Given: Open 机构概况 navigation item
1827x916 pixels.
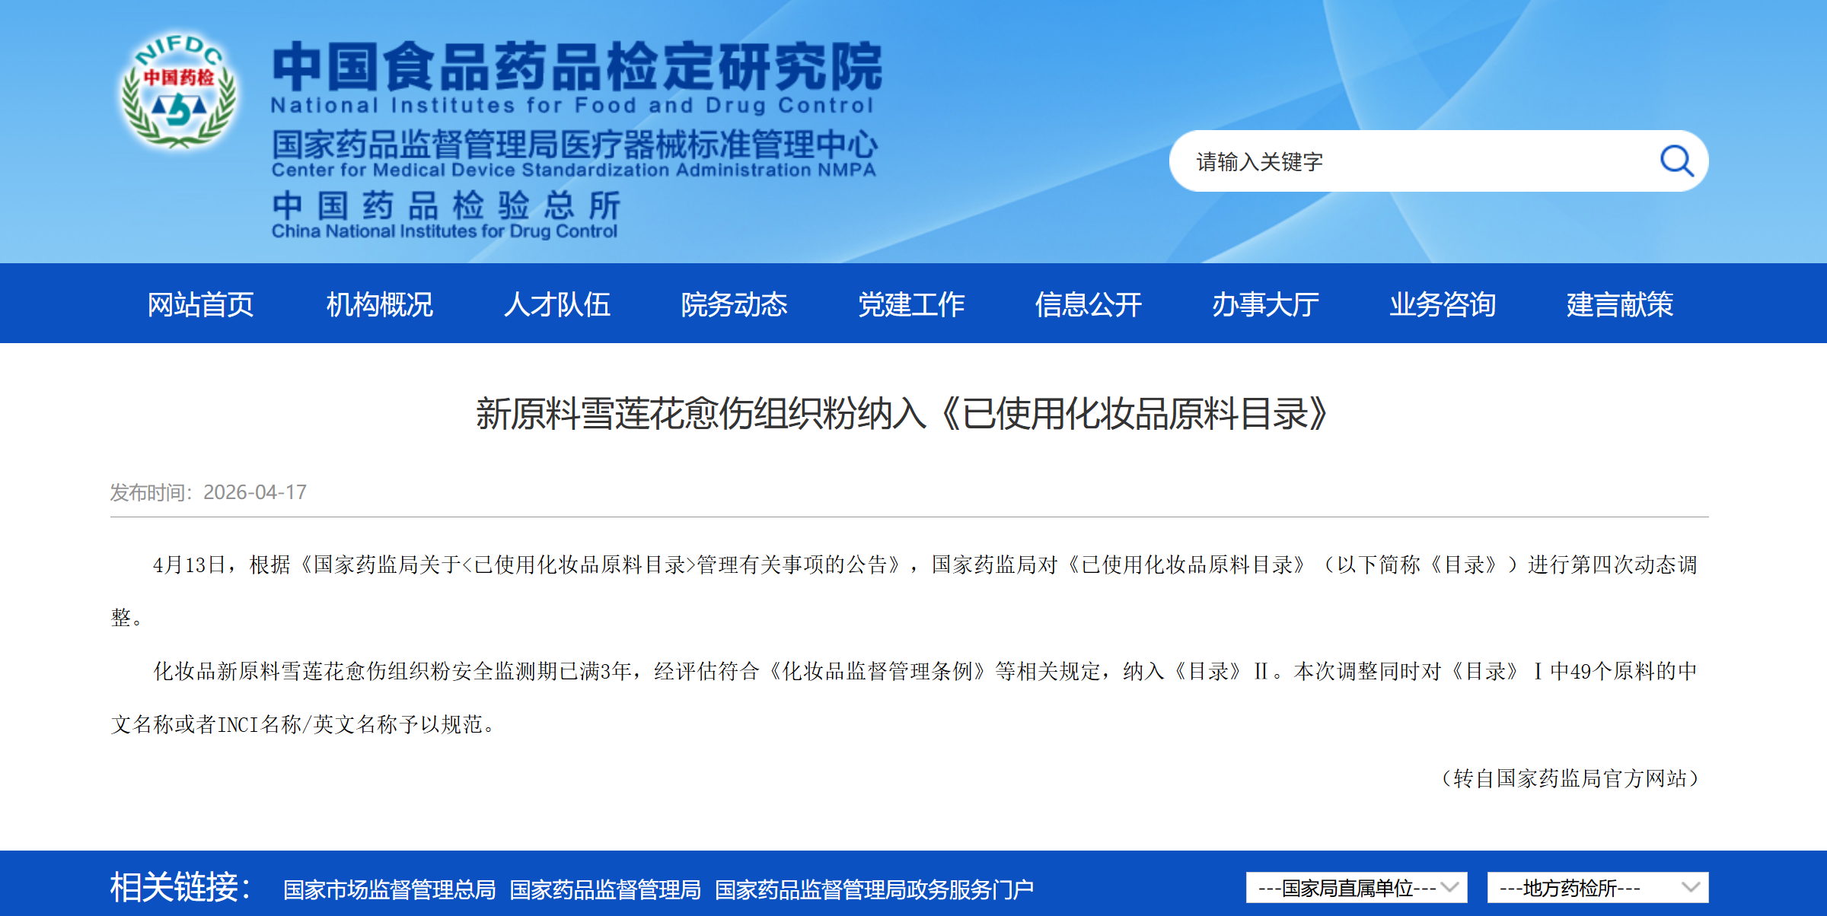Looking at the screenshot, I should pos(379,304).
